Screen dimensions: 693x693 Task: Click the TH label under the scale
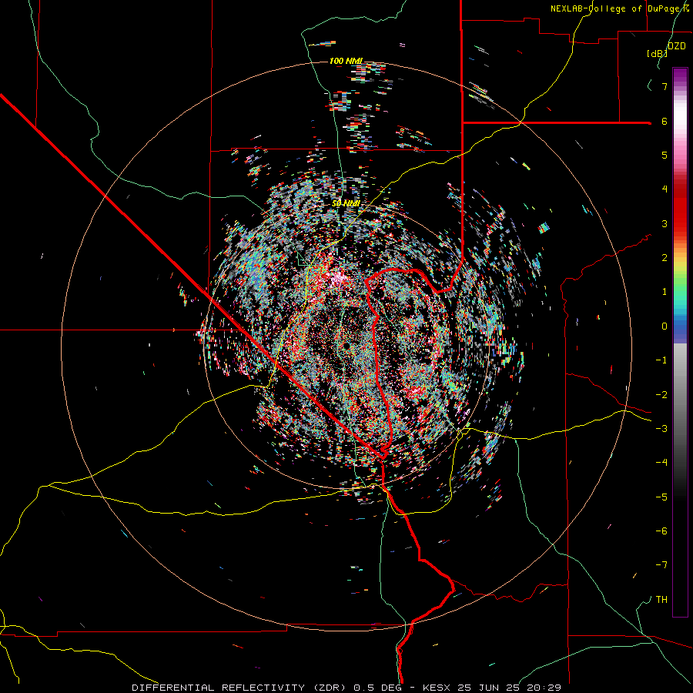pyautogui.click(x=661, y=599)
